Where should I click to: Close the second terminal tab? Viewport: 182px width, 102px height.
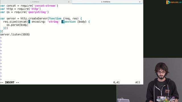click(x=140, y=2)
